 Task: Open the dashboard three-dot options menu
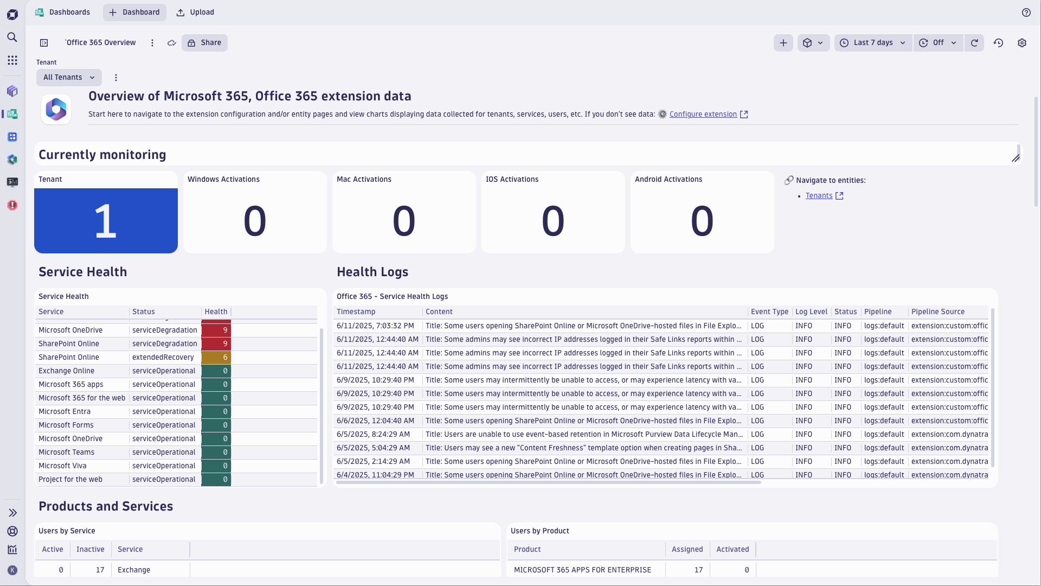(152, 43)
